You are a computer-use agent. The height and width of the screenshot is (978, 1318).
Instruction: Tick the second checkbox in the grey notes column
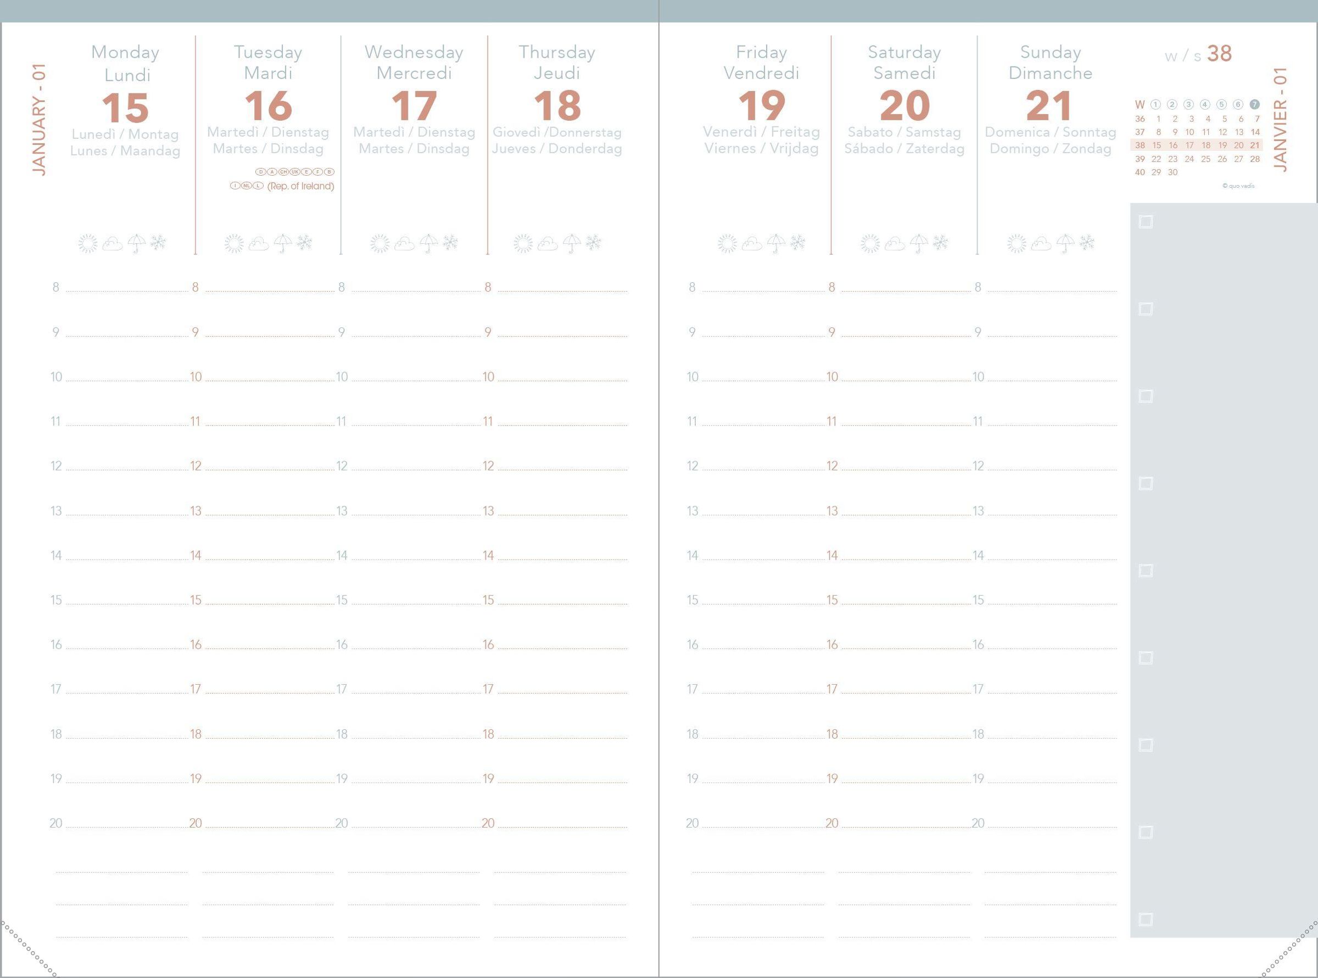1146,309
